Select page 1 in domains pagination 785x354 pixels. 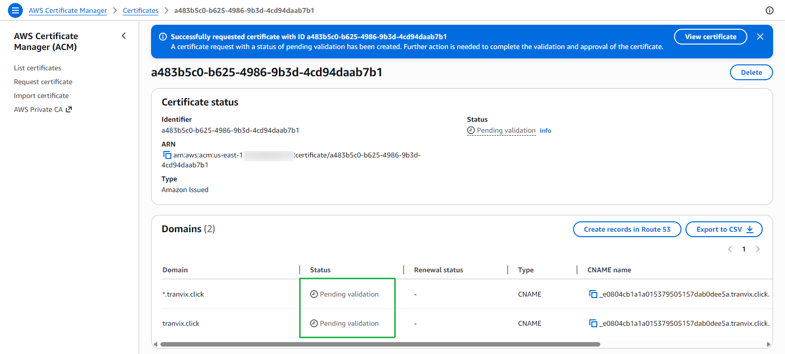744,249
